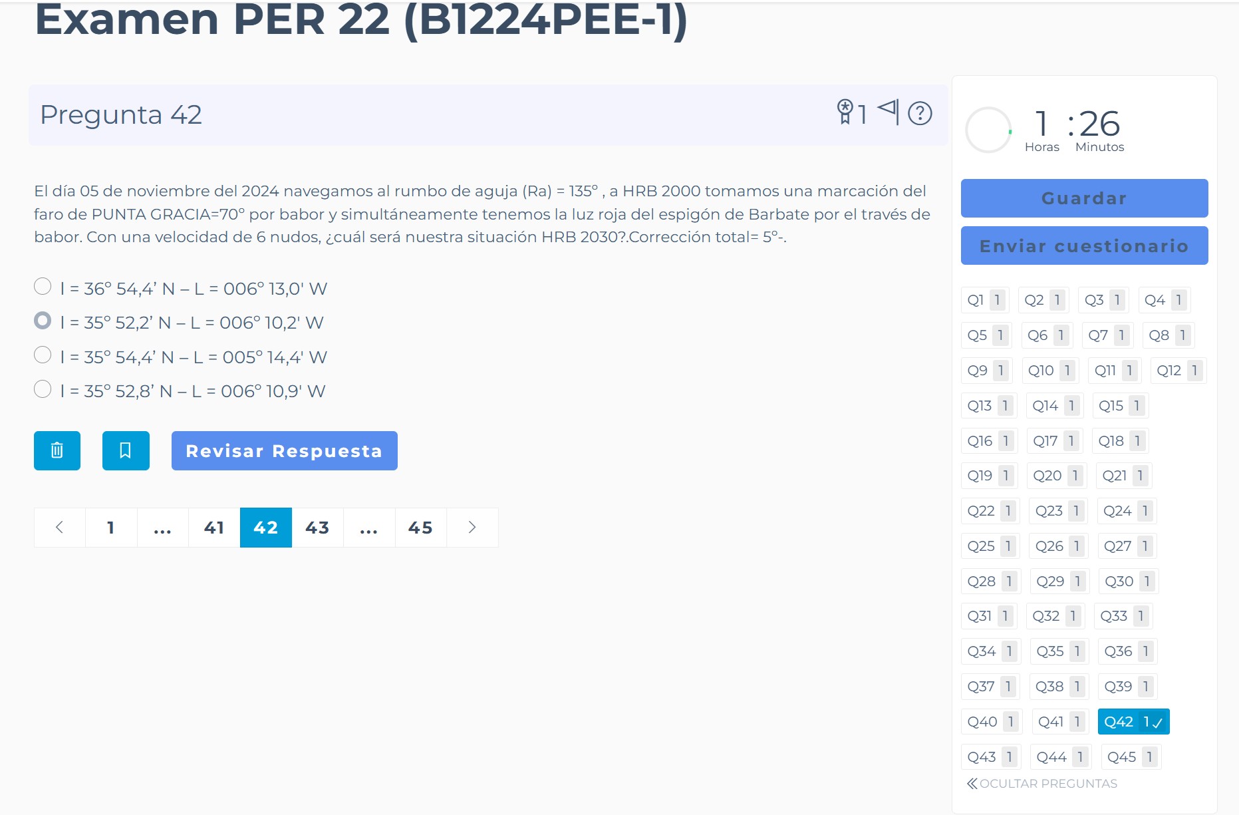Click the help question mark icon

(920, 114)
